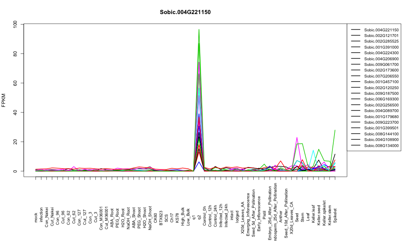Click the top of the q2 peak
The width and height of the screenshot is (402, 241).
pos(199,29)
